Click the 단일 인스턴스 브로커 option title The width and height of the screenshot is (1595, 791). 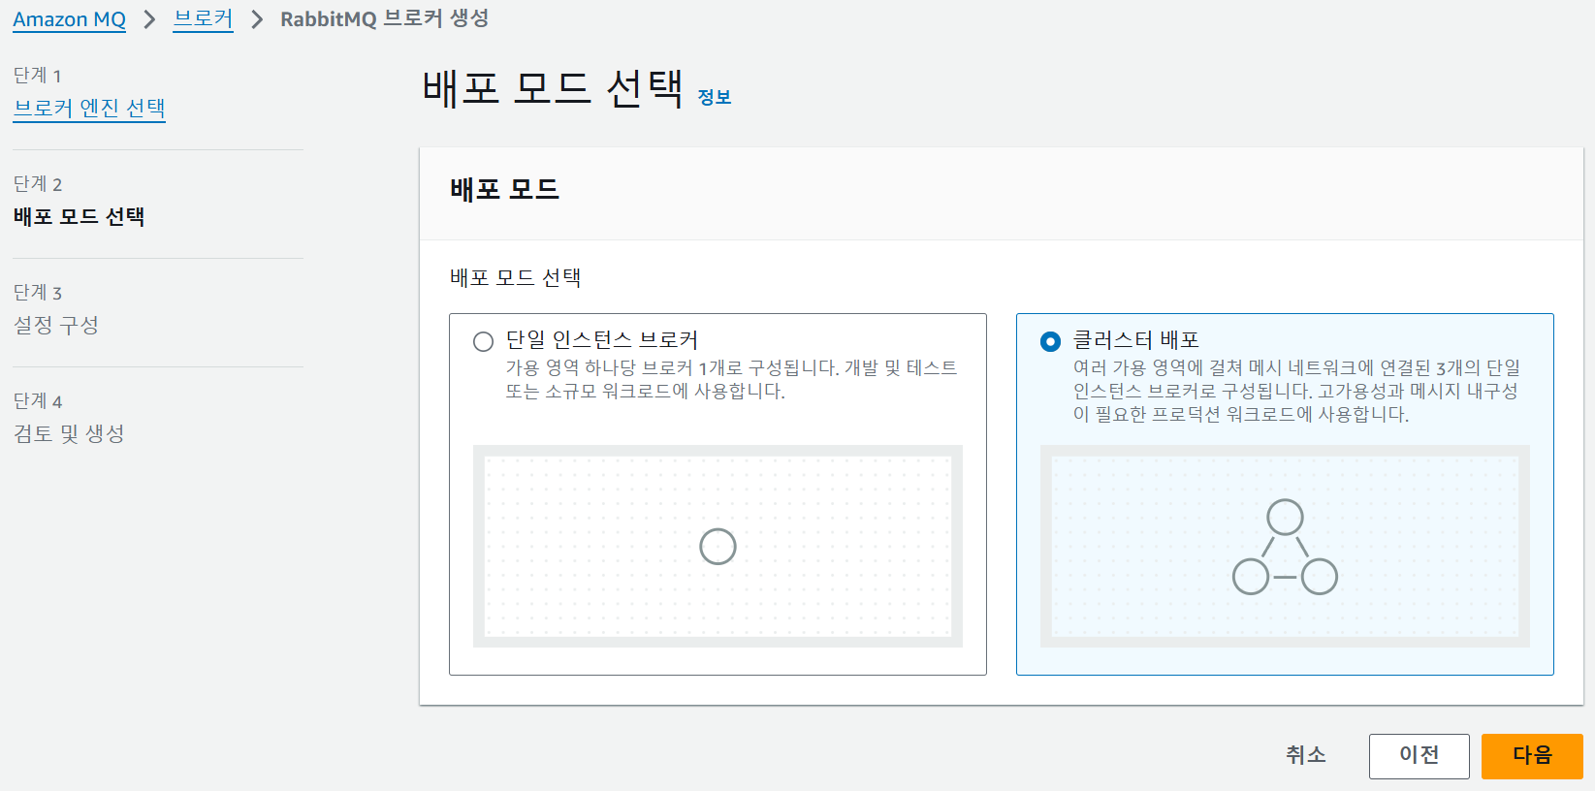(x=601, y=340)
